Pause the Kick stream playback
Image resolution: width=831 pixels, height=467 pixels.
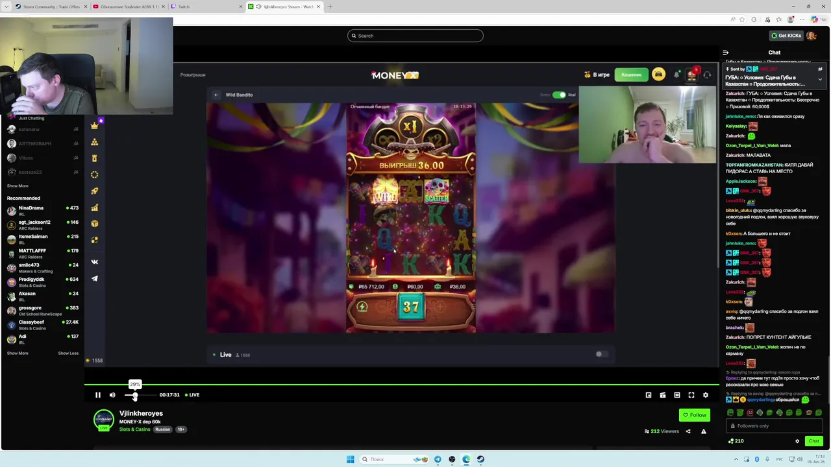tap(98, 395)
